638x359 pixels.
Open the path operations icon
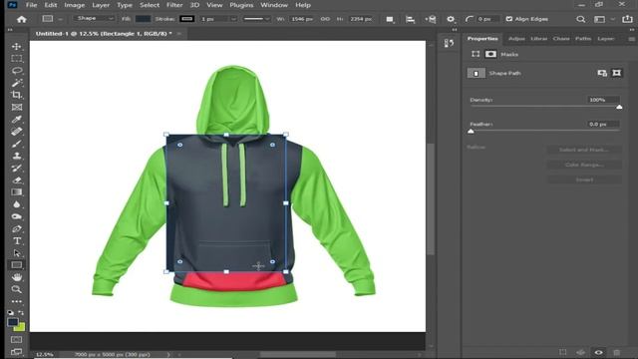[390, 19]
